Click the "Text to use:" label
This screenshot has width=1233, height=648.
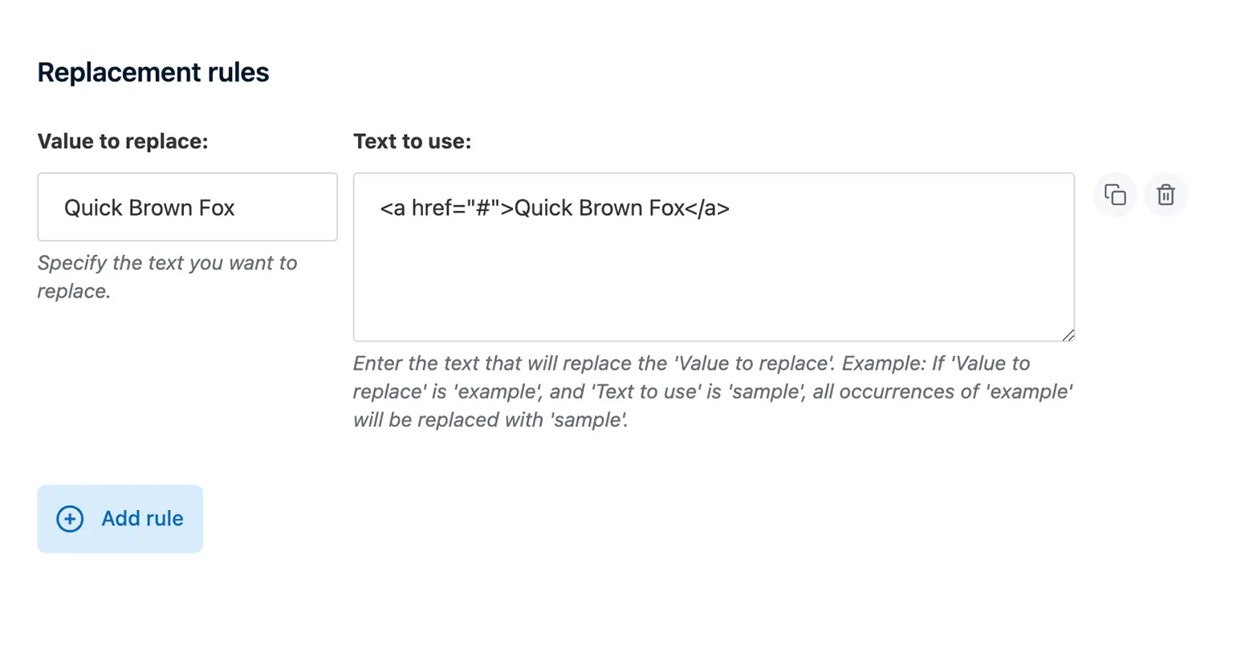412,142
